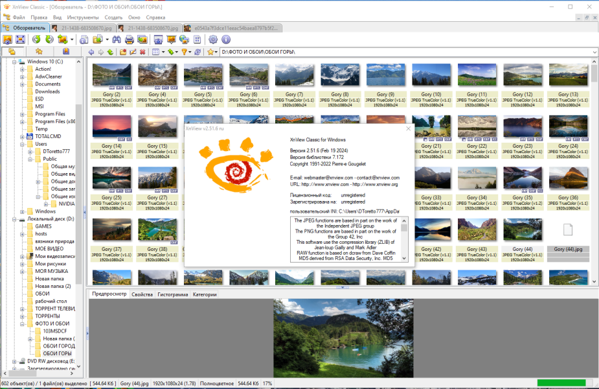
Task: Switch to Folders tree panel tab icon
Action: 12,52
